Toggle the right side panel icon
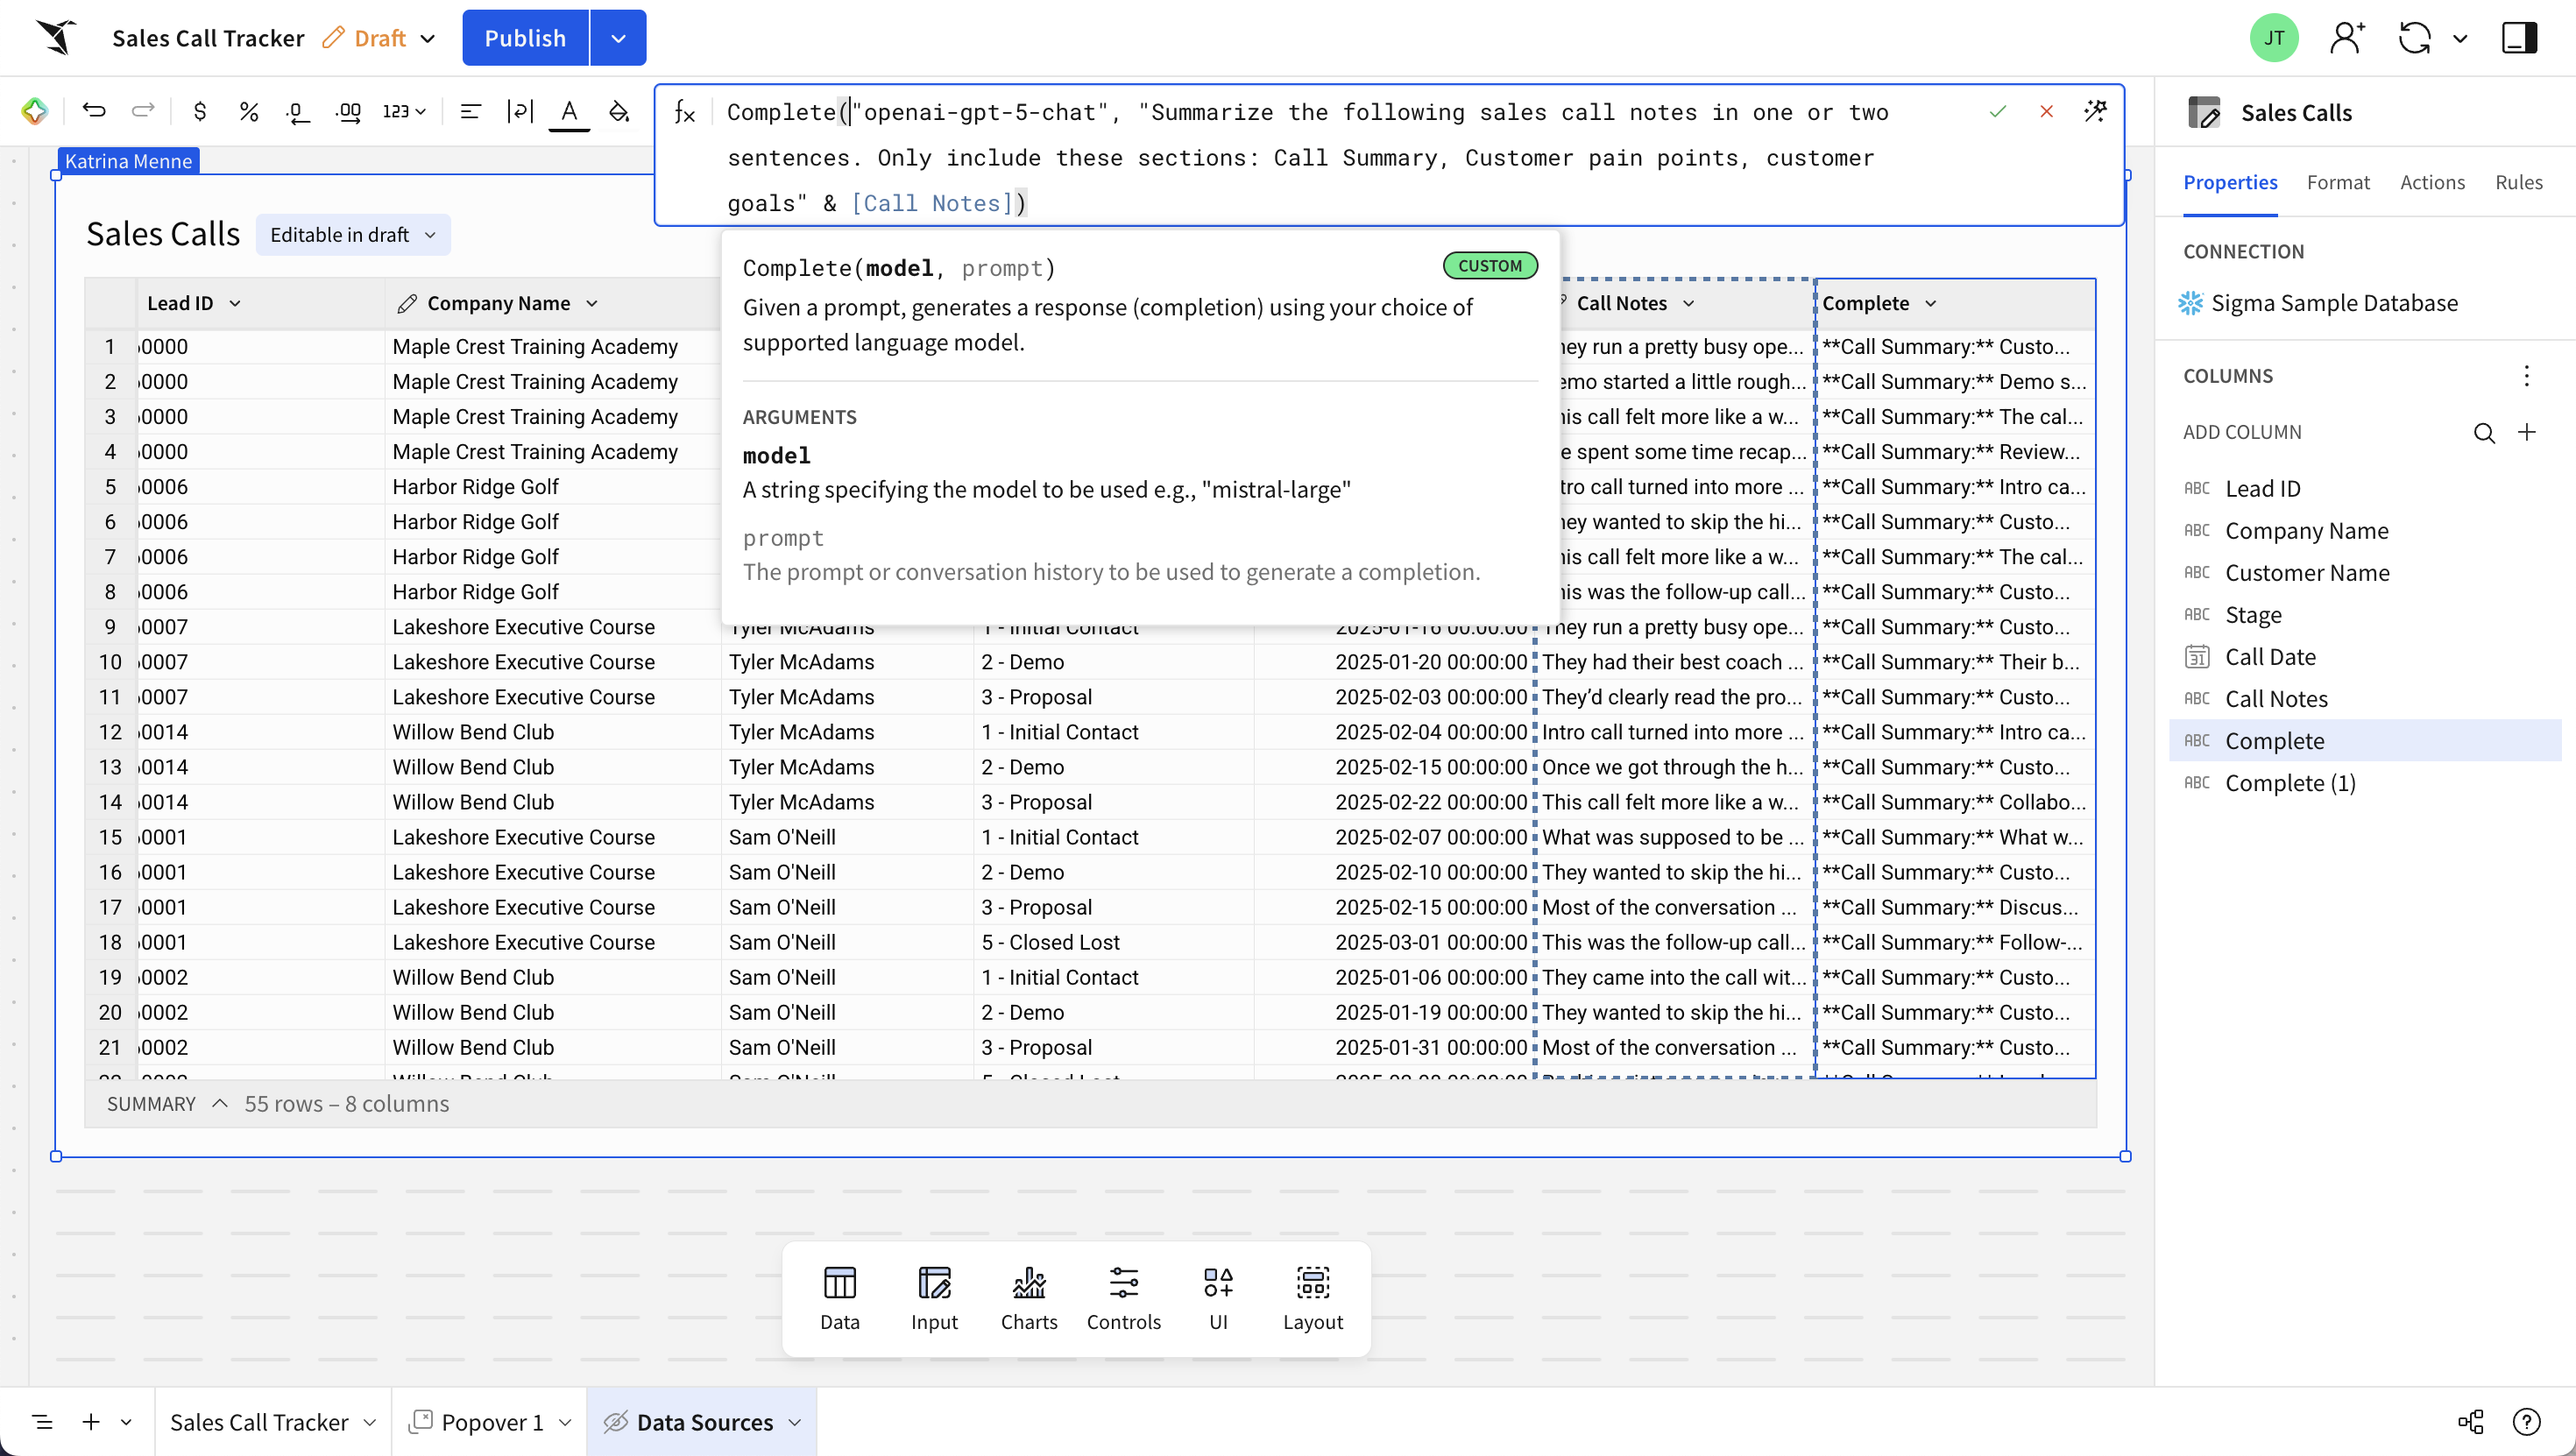 (x=2519, y=38)
